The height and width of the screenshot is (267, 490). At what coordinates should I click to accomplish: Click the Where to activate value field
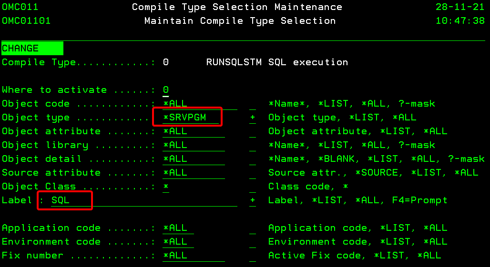pyautogui.click(x=166, y=90)
